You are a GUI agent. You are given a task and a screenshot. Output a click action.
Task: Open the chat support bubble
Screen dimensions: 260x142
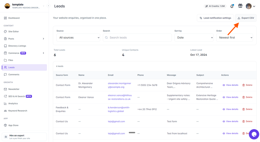tap(254, 134)
